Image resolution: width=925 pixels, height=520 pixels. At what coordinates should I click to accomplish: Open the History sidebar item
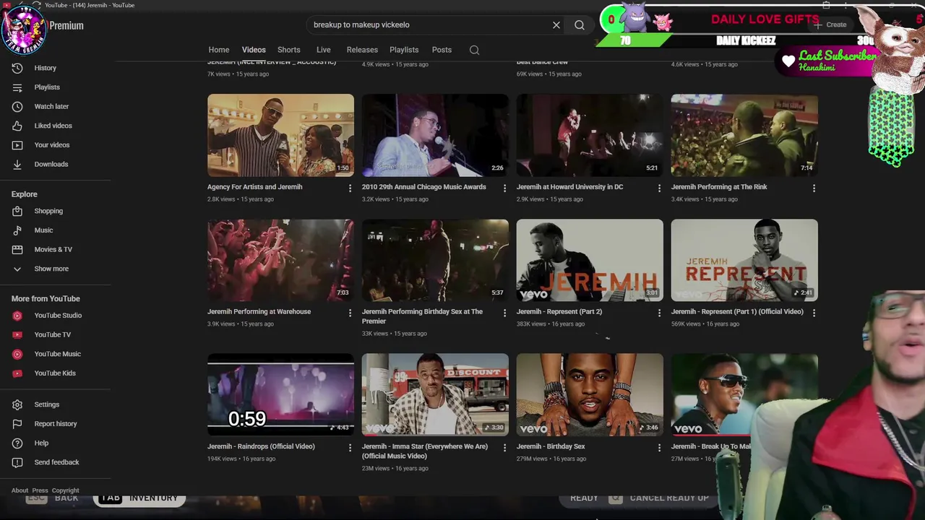tap(45, 68)
